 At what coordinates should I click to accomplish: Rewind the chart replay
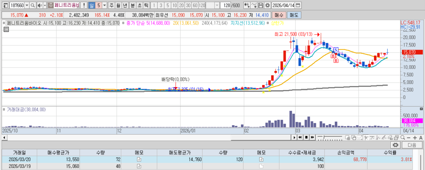click(300, 138)
